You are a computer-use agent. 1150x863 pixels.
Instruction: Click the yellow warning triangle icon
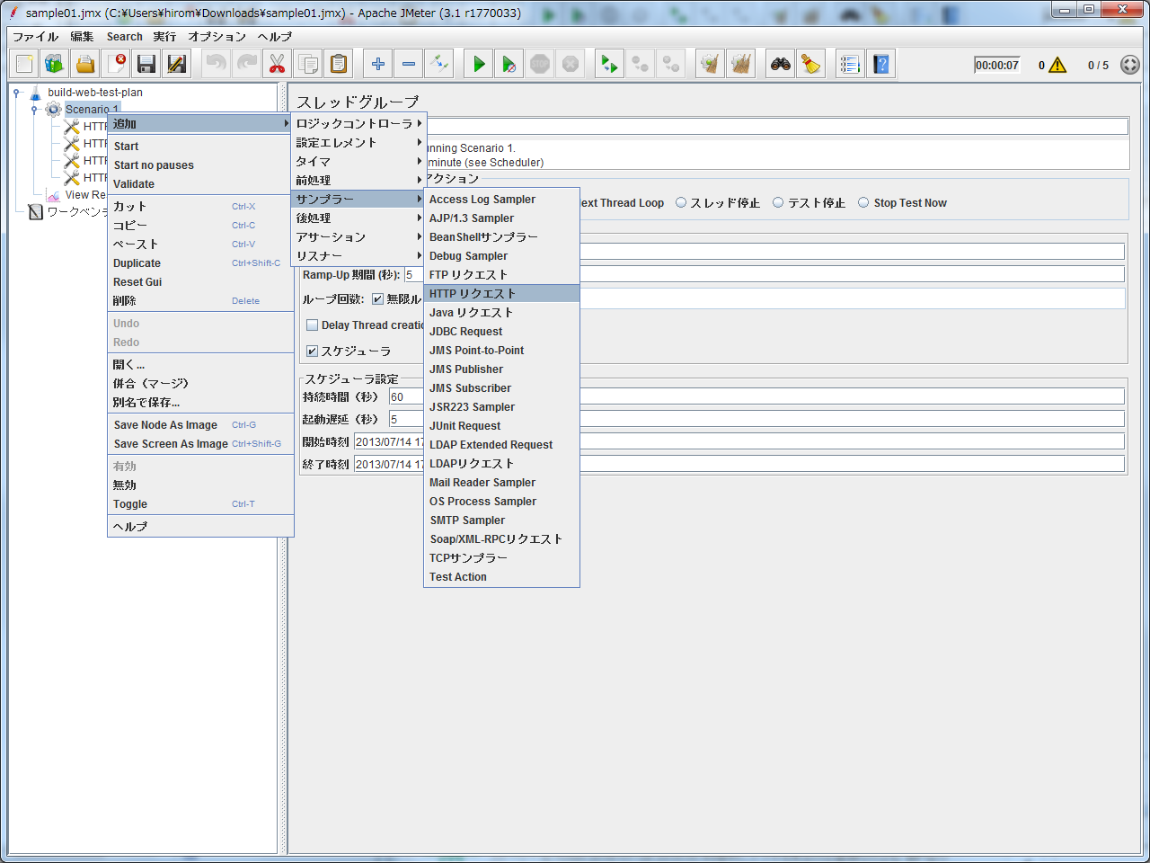(x=1057, y=65)
